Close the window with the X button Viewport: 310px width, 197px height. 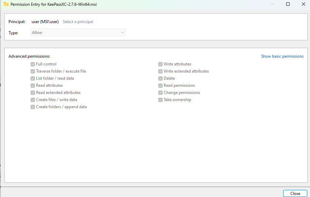(304, 4)
